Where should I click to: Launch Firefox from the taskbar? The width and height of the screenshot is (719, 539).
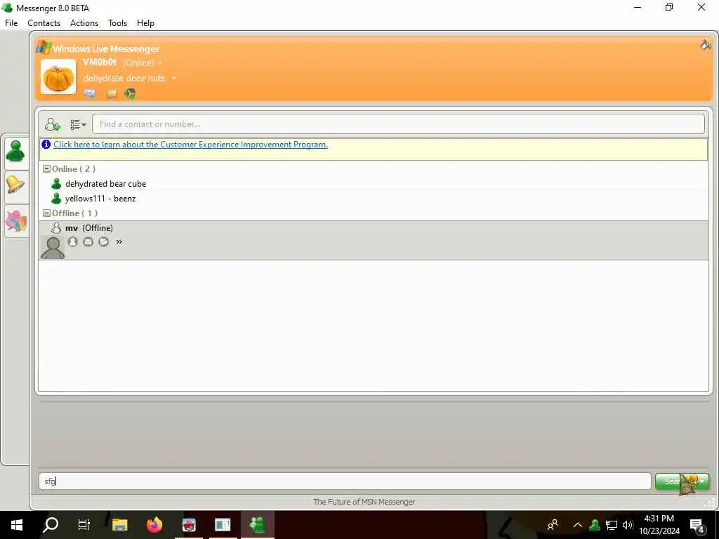tap(154, 525)
